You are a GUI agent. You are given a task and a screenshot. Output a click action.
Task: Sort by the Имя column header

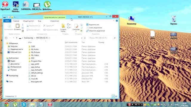click(30, 42)
